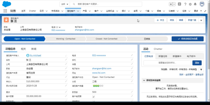This screenshot has height=105, width=210.
Task: Open the setup gear icon
Action: tap(190, 4)
